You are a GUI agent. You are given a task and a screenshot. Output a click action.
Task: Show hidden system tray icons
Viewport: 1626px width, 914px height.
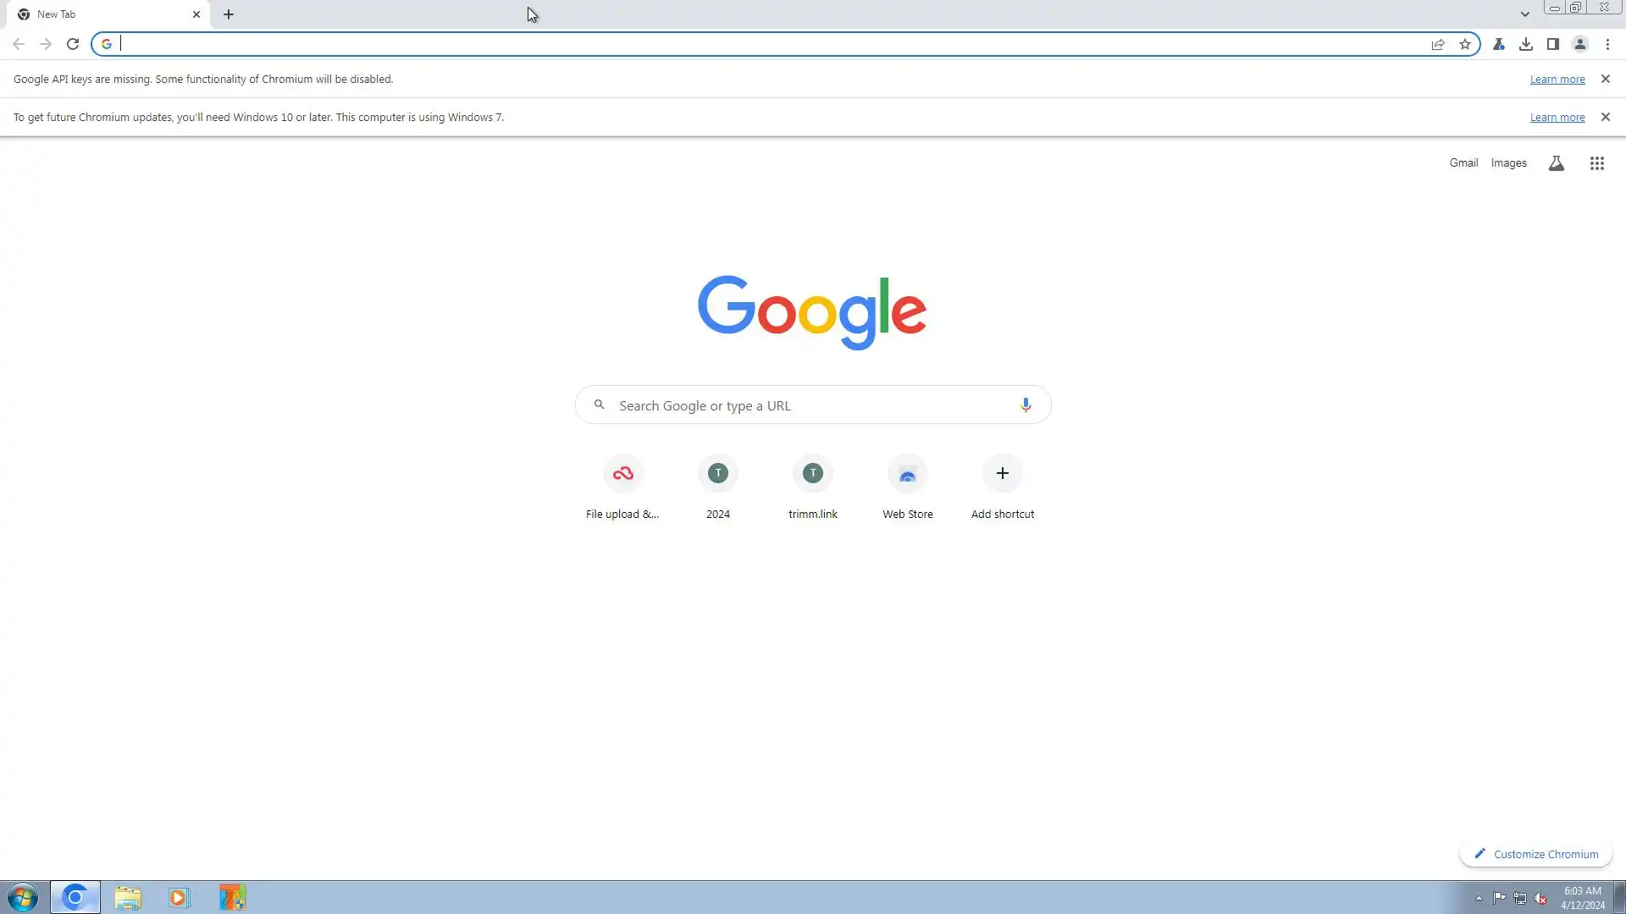pyautogui.click(x=1479, y=898)
